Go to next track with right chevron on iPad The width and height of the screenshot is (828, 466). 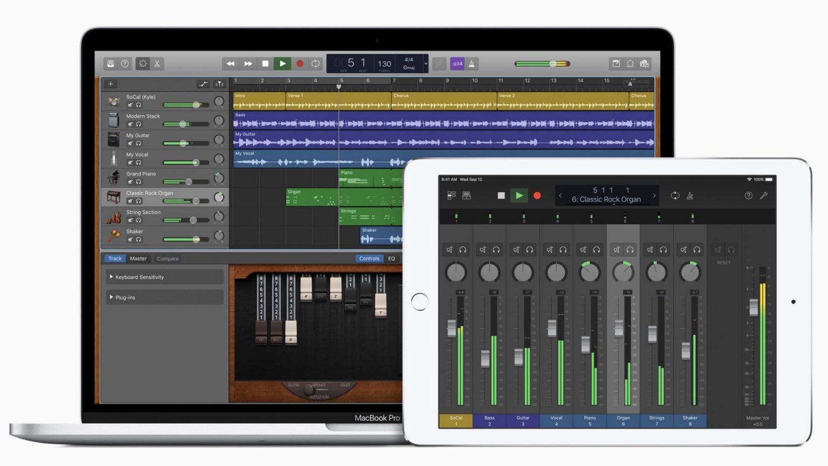(654, 196)
